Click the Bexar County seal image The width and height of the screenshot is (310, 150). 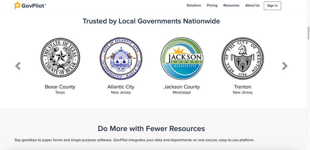point(60,58)
